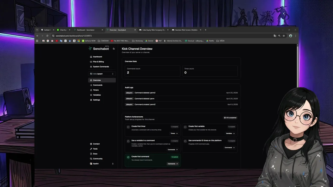Click the translate page icon
333x187 pixels.
[x=275, y=36]
